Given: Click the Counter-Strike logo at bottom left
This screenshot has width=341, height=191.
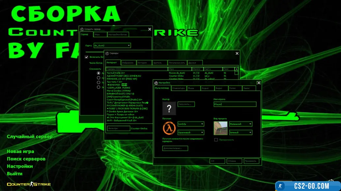Looking at the screenshot, I should click(x=29, y=184).
